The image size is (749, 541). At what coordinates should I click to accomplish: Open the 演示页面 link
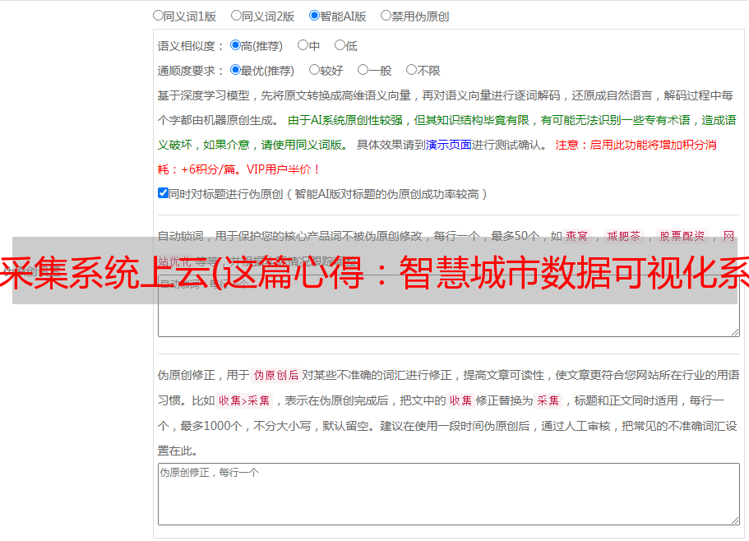pyautogui.click(x=448, y=145)
